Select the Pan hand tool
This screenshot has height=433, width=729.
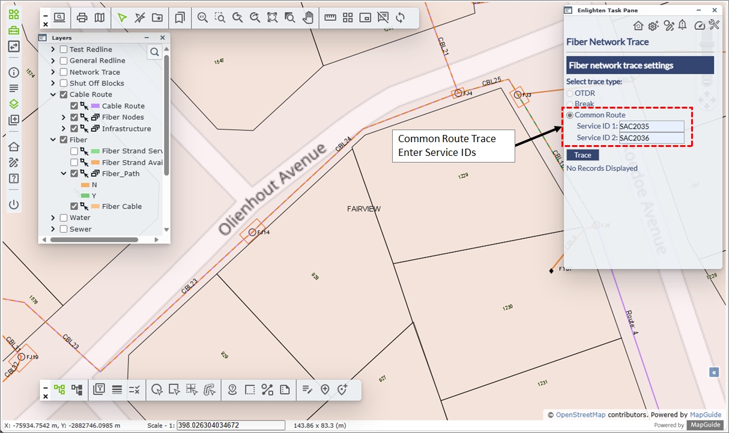pos(307,17)
